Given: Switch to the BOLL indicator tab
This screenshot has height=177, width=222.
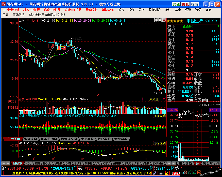Looking at the screenshot, I should pyautogui.click(x=47, y=164).
